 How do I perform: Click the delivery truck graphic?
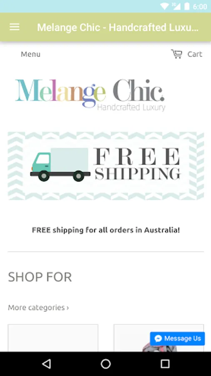point(60,165)
